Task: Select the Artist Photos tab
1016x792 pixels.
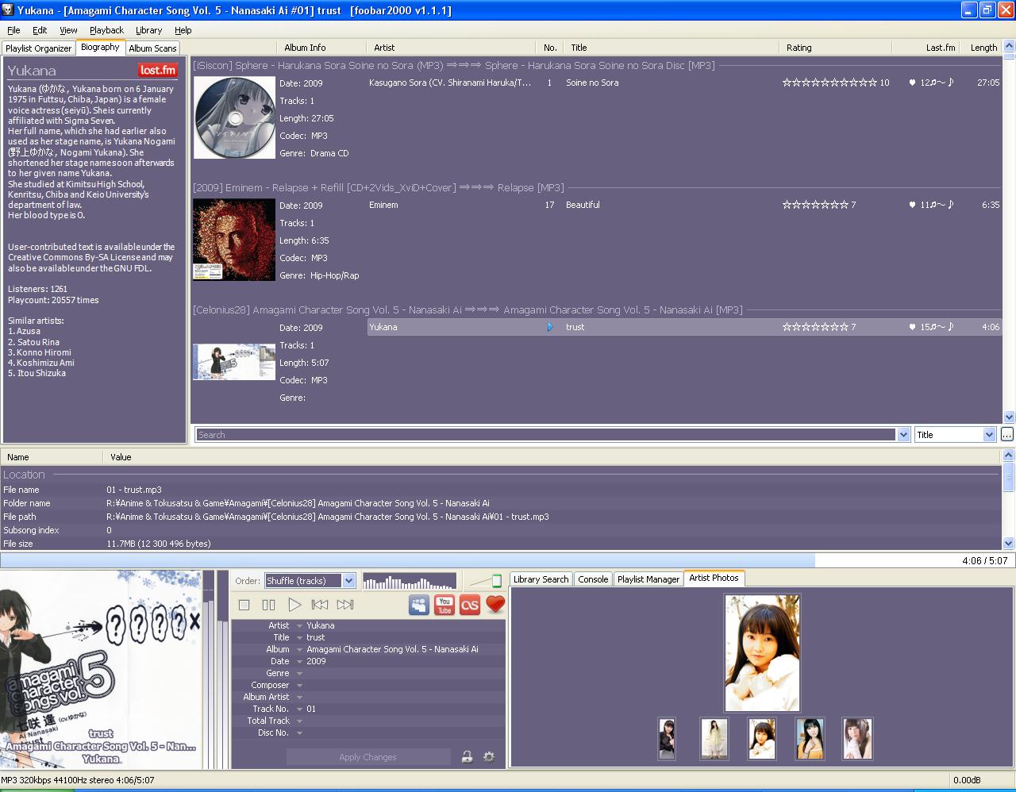Action: pyautogui.click(x=714, y=579)
